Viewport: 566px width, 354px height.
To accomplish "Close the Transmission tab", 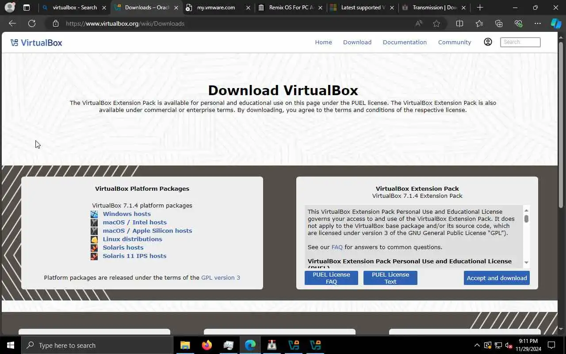I will [x=464, y=8].
